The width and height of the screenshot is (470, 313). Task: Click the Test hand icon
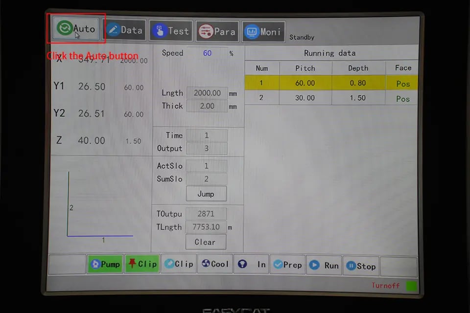(x=159, y=31)
